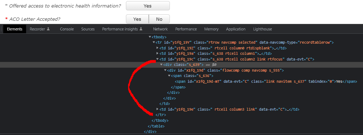Switch to the Network tab
The height and width of the screenshot is (135, 363).
(160, 29)
